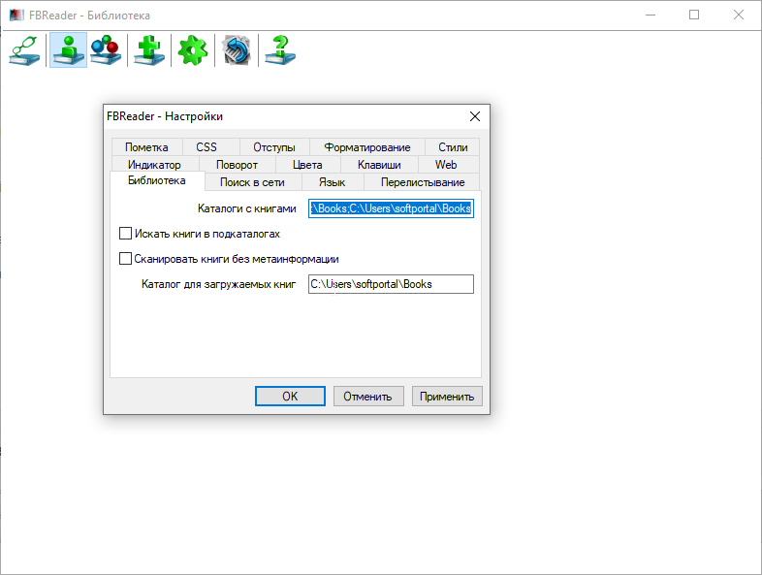Click the Каталоги с книгами input field
The width and height of the screenshot is (762, 575).
coord(391,208)
